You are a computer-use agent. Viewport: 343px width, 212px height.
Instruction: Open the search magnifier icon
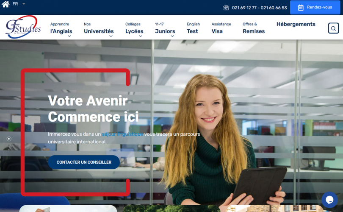pos(333,28)
